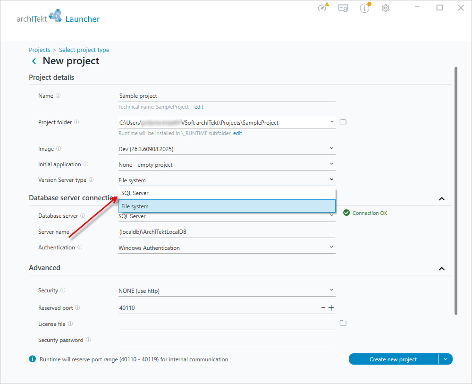Edit the runtime subfolder location
Viewport: 472px width, 384px height.
237,133
